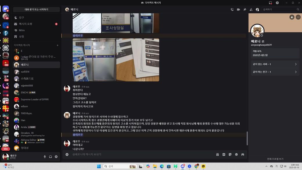Image resolution: width=302 pixels, height=170 pixels.
Task: Toggle the user profile panel
Action: click(x=257, y=10)
